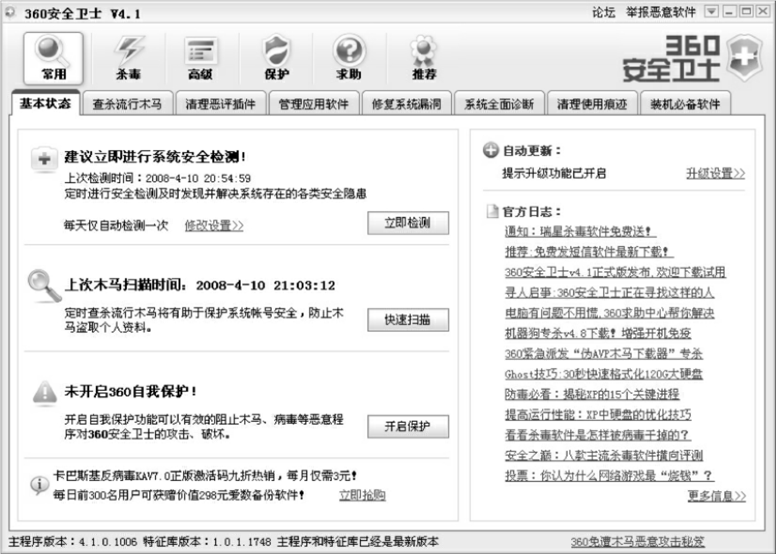Switch to the 查杀流行木马 tab

click(127, 104)
